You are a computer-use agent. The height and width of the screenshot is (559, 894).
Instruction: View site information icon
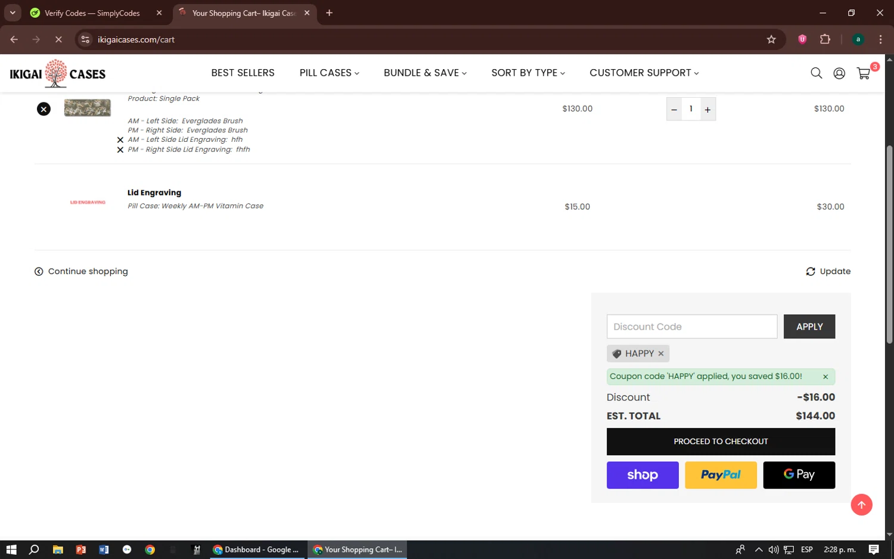(85, 39)
